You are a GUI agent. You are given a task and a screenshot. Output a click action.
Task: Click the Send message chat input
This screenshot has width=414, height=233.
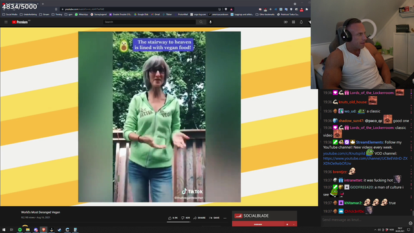click(364, 220)
